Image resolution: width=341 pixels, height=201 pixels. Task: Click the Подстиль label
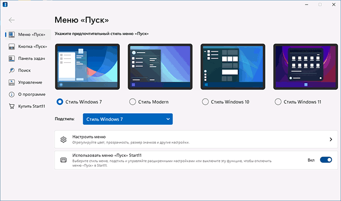tap(65, 119)
